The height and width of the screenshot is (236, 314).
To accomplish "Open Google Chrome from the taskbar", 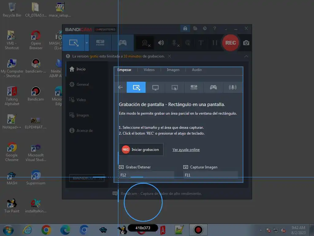I will [x=46, y=230].
